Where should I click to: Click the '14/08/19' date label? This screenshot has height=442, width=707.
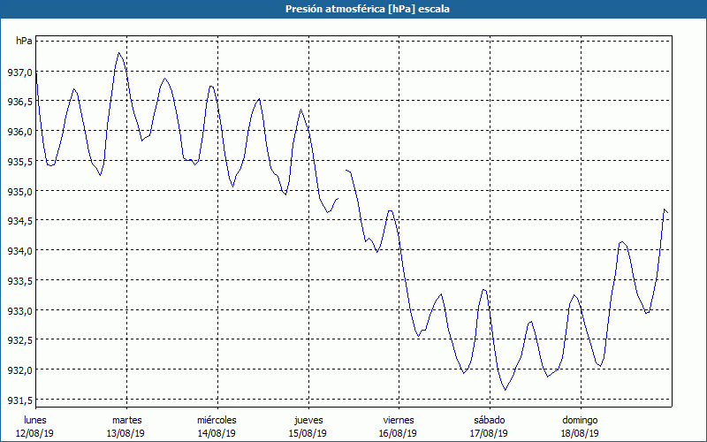(217, 433)
